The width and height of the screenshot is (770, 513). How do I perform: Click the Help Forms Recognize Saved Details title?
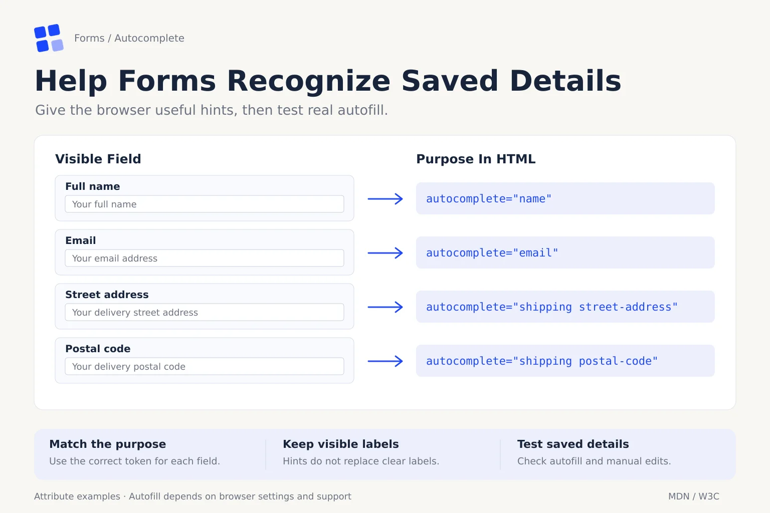tap(328, 81)
